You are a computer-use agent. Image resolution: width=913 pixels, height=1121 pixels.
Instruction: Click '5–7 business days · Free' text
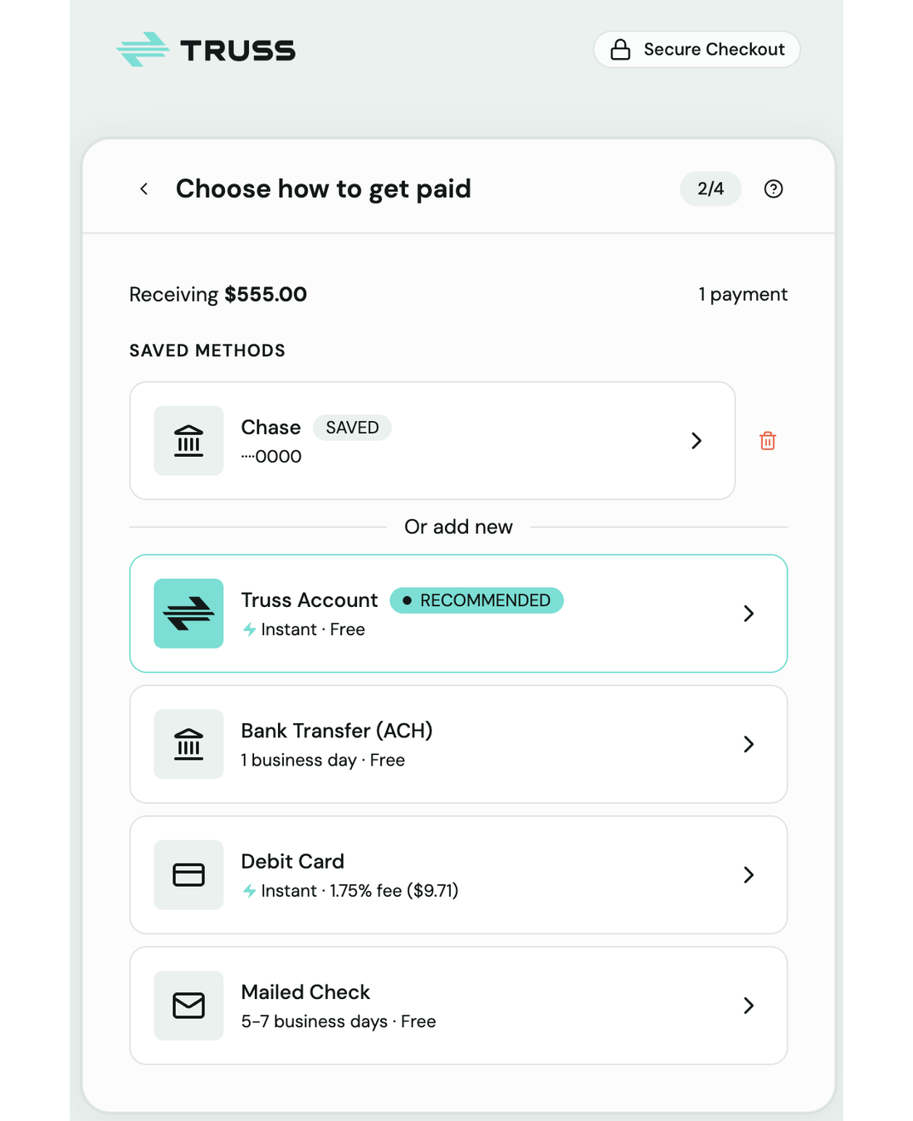pyautogui.click(x=339, y=1022)
